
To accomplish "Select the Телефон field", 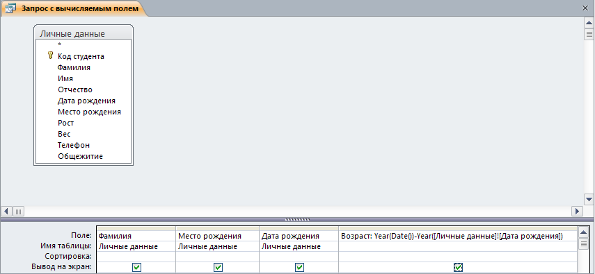I will [x=74, y=145].
